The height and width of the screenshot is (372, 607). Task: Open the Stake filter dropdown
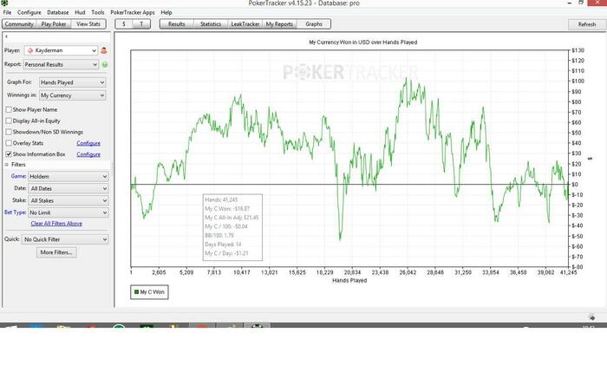tap(69, 200)
